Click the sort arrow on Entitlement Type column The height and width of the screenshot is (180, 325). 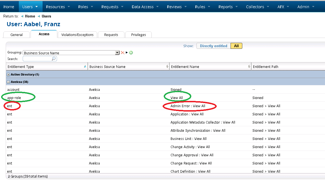pyautogui.click(x=85, y=66)
